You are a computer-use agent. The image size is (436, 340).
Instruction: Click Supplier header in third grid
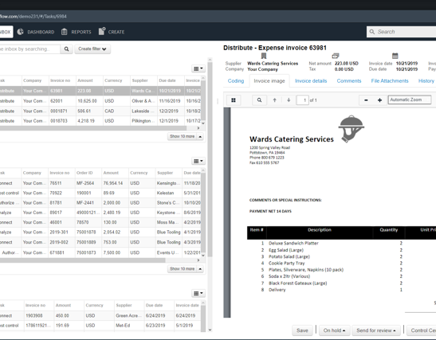[x=124, y=305]
